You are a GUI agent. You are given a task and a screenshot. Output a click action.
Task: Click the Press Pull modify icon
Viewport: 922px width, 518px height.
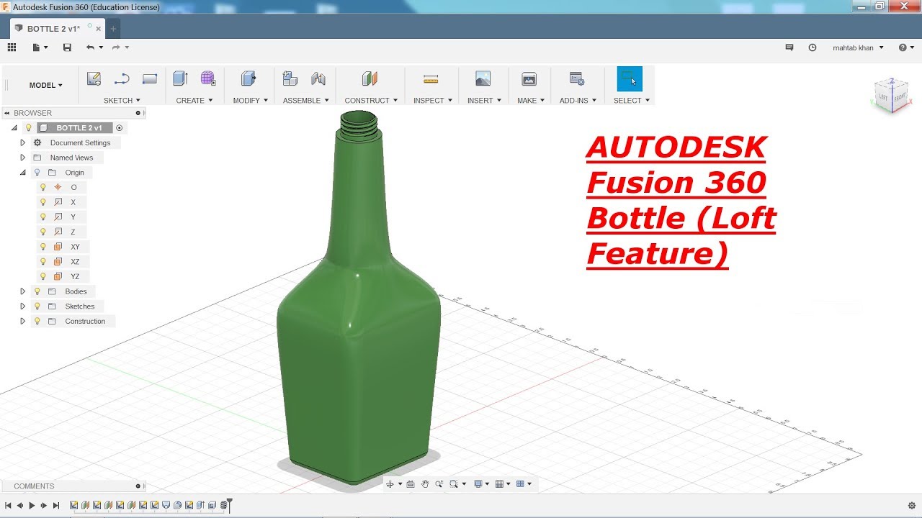click(x=249, y=79)
